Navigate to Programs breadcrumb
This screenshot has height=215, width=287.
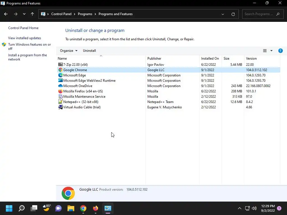pos(85,14)
